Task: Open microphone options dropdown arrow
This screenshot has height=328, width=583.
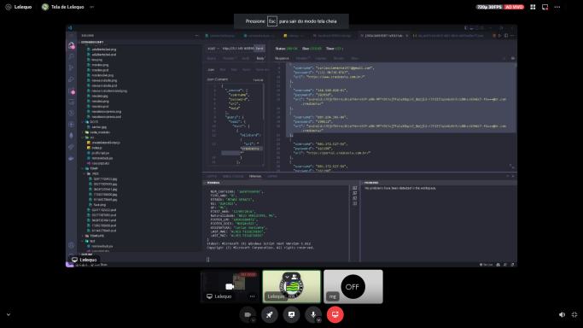Action: [x=319, y=320]
